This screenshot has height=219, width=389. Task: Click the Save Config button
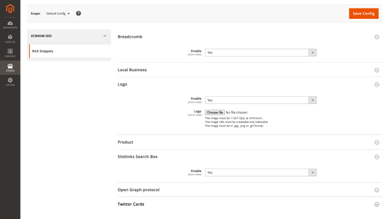(363, 13)
